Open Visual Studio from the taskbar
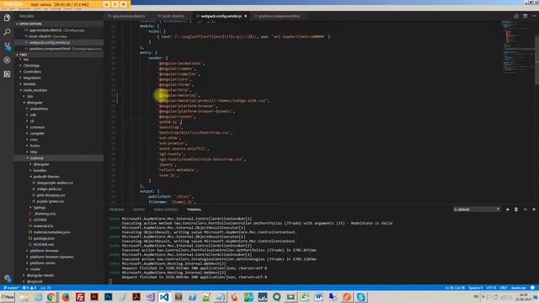Viewport: 539px width, 303px height. pos(150,297)
